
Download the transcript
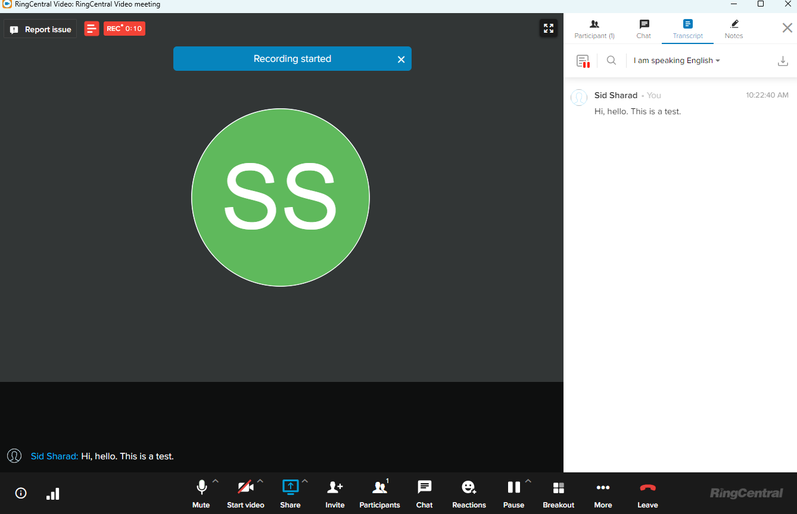[783, 61]
